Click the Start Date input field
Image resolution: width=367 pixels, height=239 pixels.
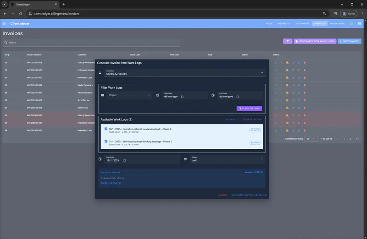pos(184,95)
